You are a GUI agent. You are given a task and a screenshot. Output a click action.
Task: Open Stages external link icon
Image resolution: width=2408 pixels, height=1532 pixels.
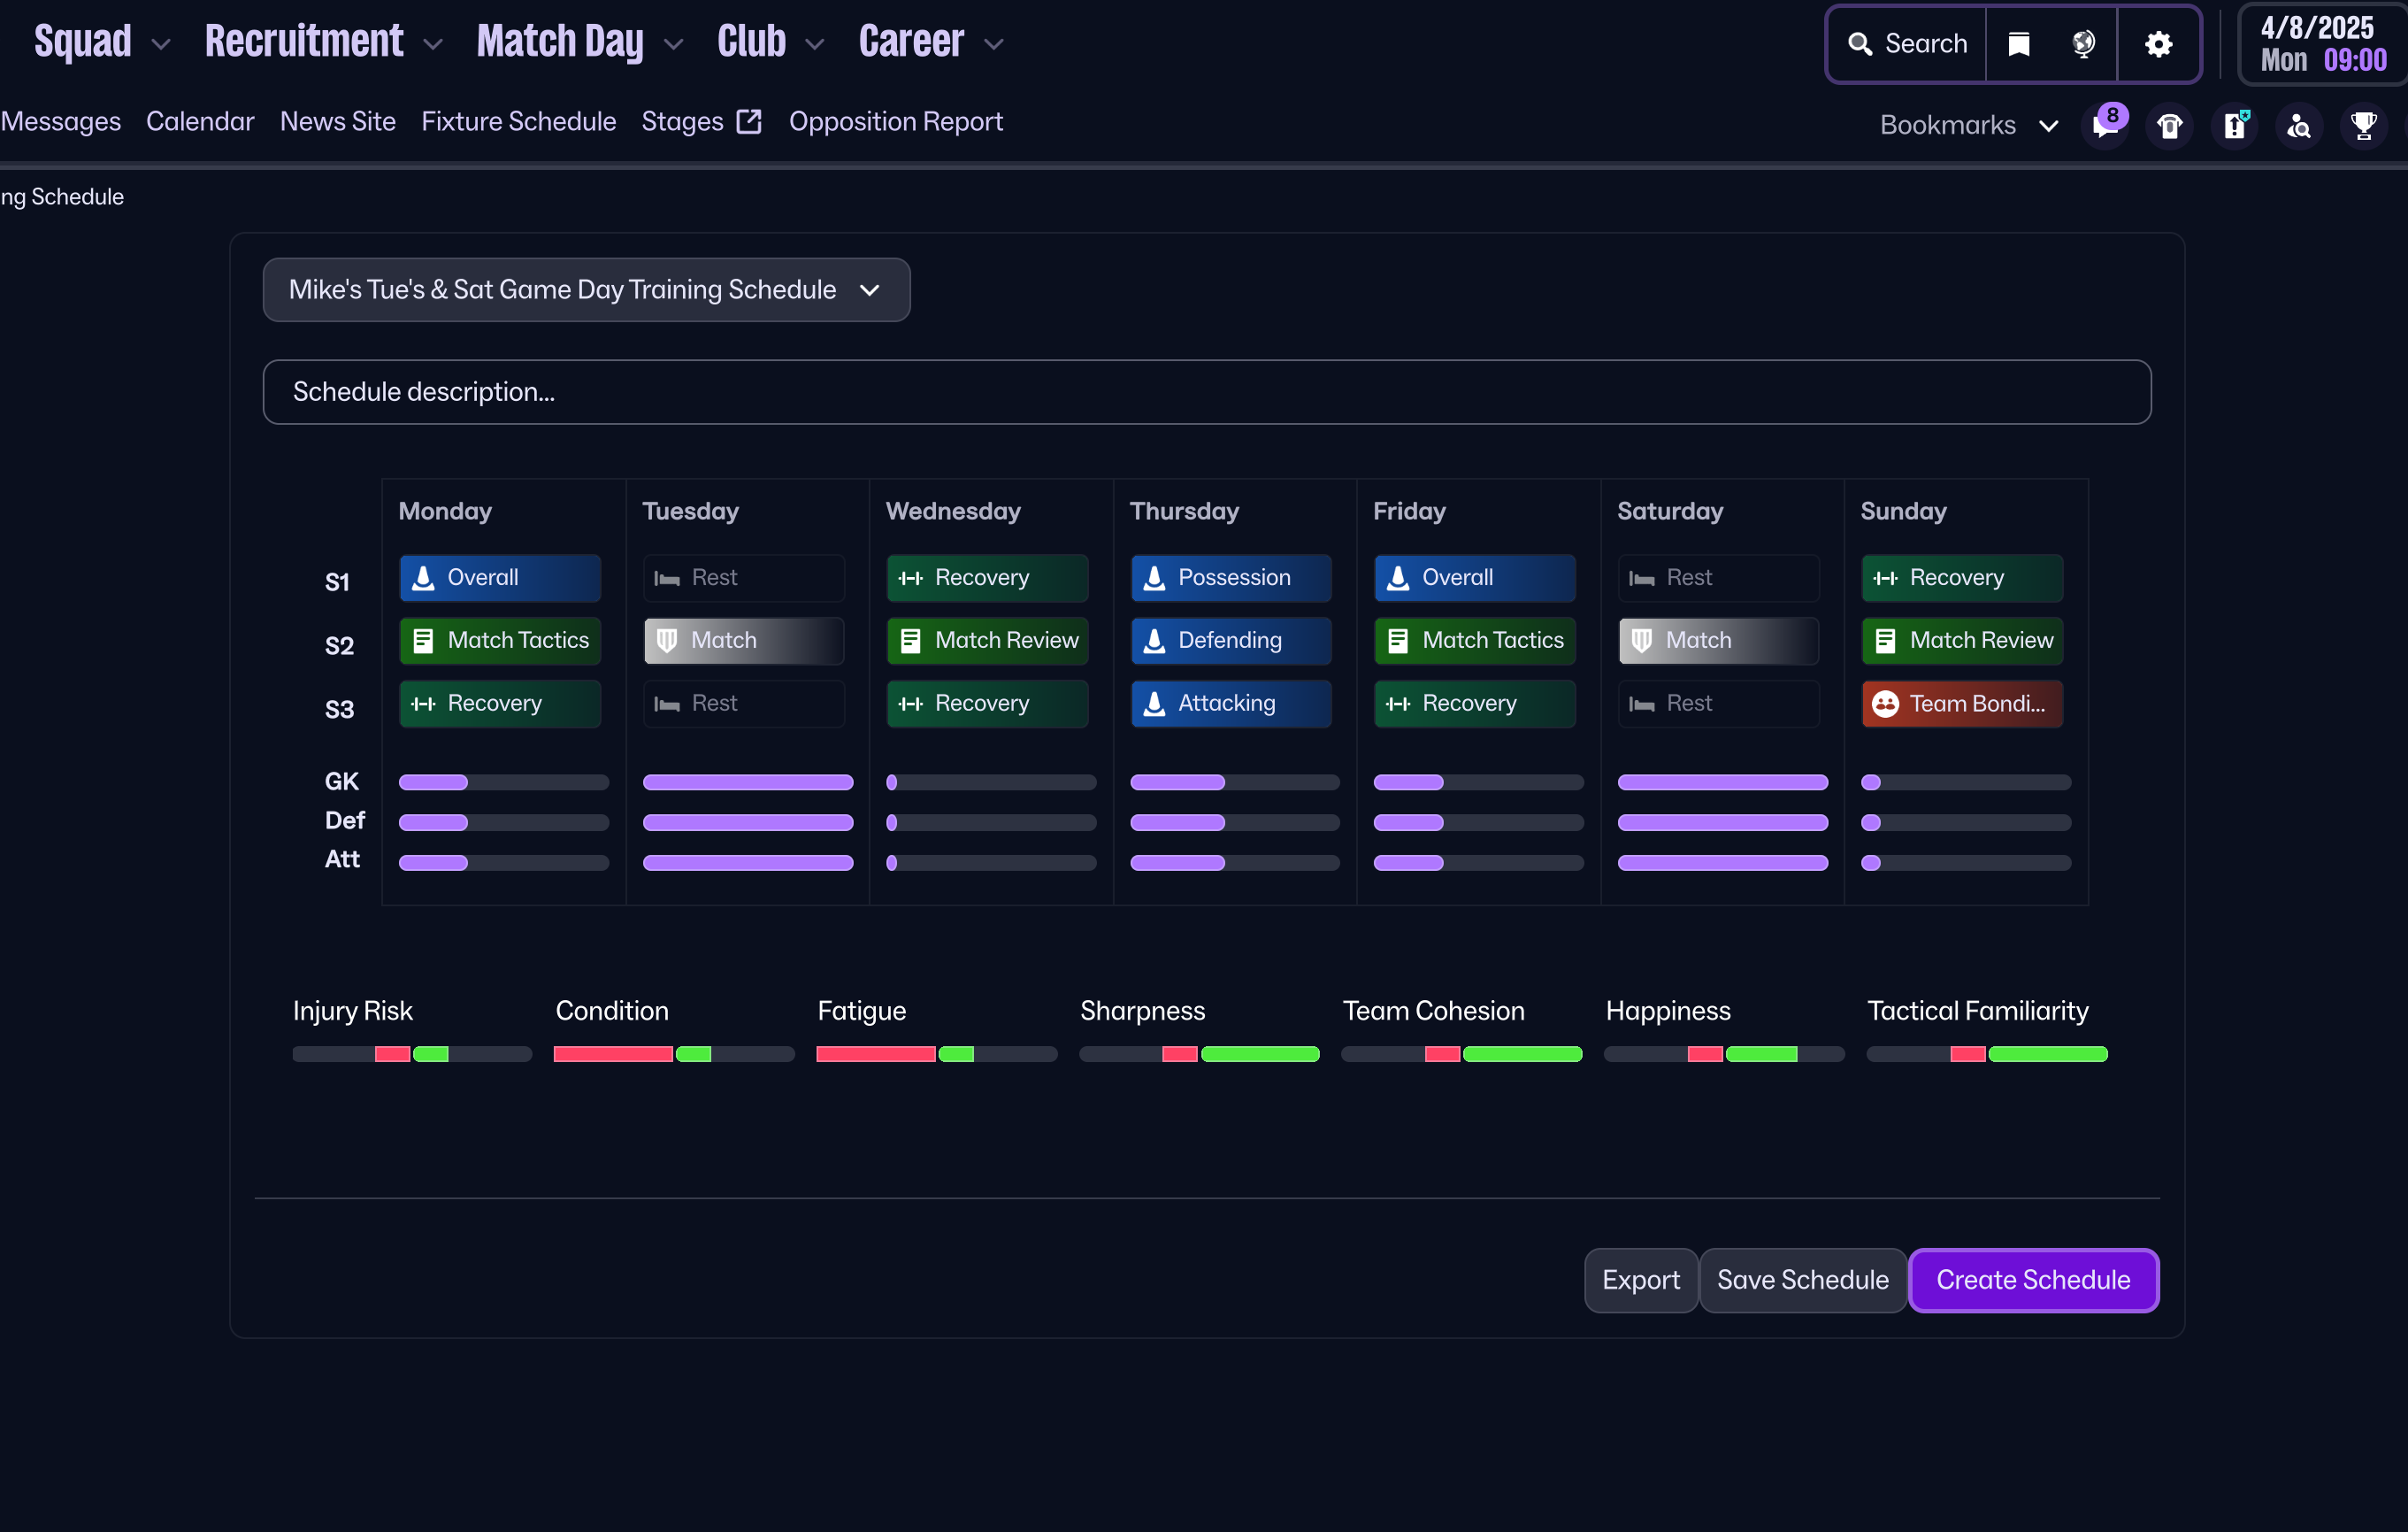[x=749, y=122]
